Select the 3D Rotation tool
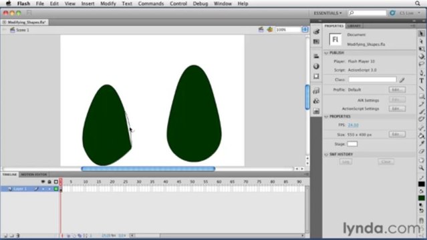The width and height of the screenshot is (427, 240). point(422,57)
